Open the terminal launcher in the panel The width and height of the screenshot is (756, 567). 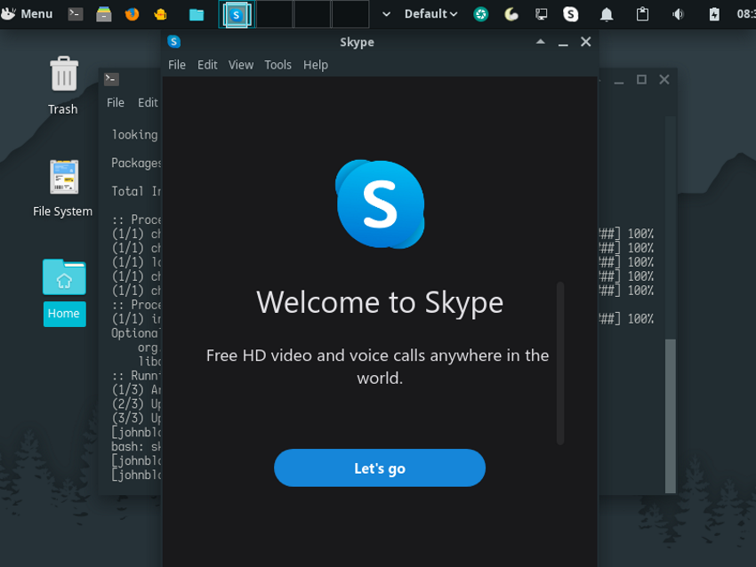pos(76,14)
